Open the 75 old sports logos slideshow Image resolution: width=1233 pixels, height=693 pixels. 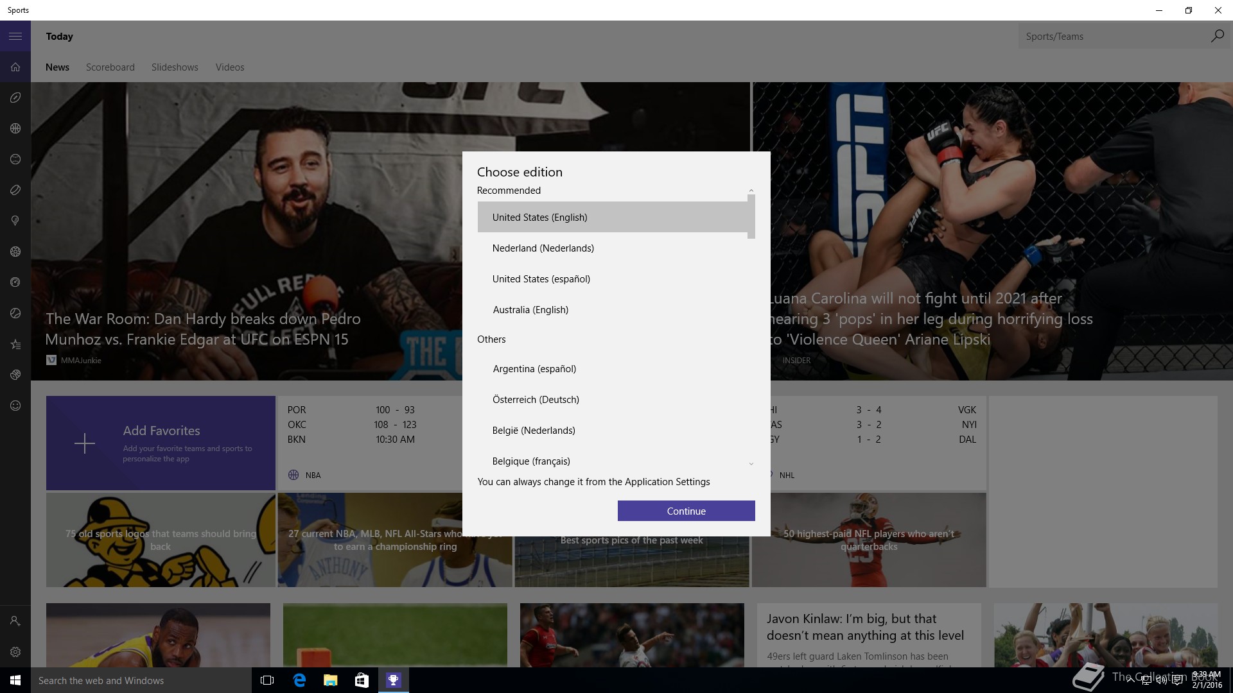click(161, 540)
